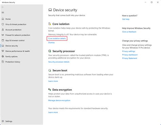Click the Dismiss link
This screenshot has width=161, height=125.
[x=51, y=42]
